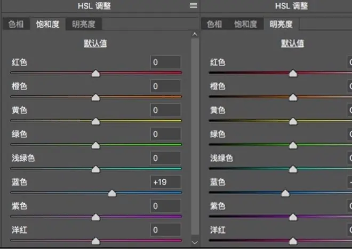Click the 浅绿色 luminance slider handle

pyautogui.click(x=293, y=169)
